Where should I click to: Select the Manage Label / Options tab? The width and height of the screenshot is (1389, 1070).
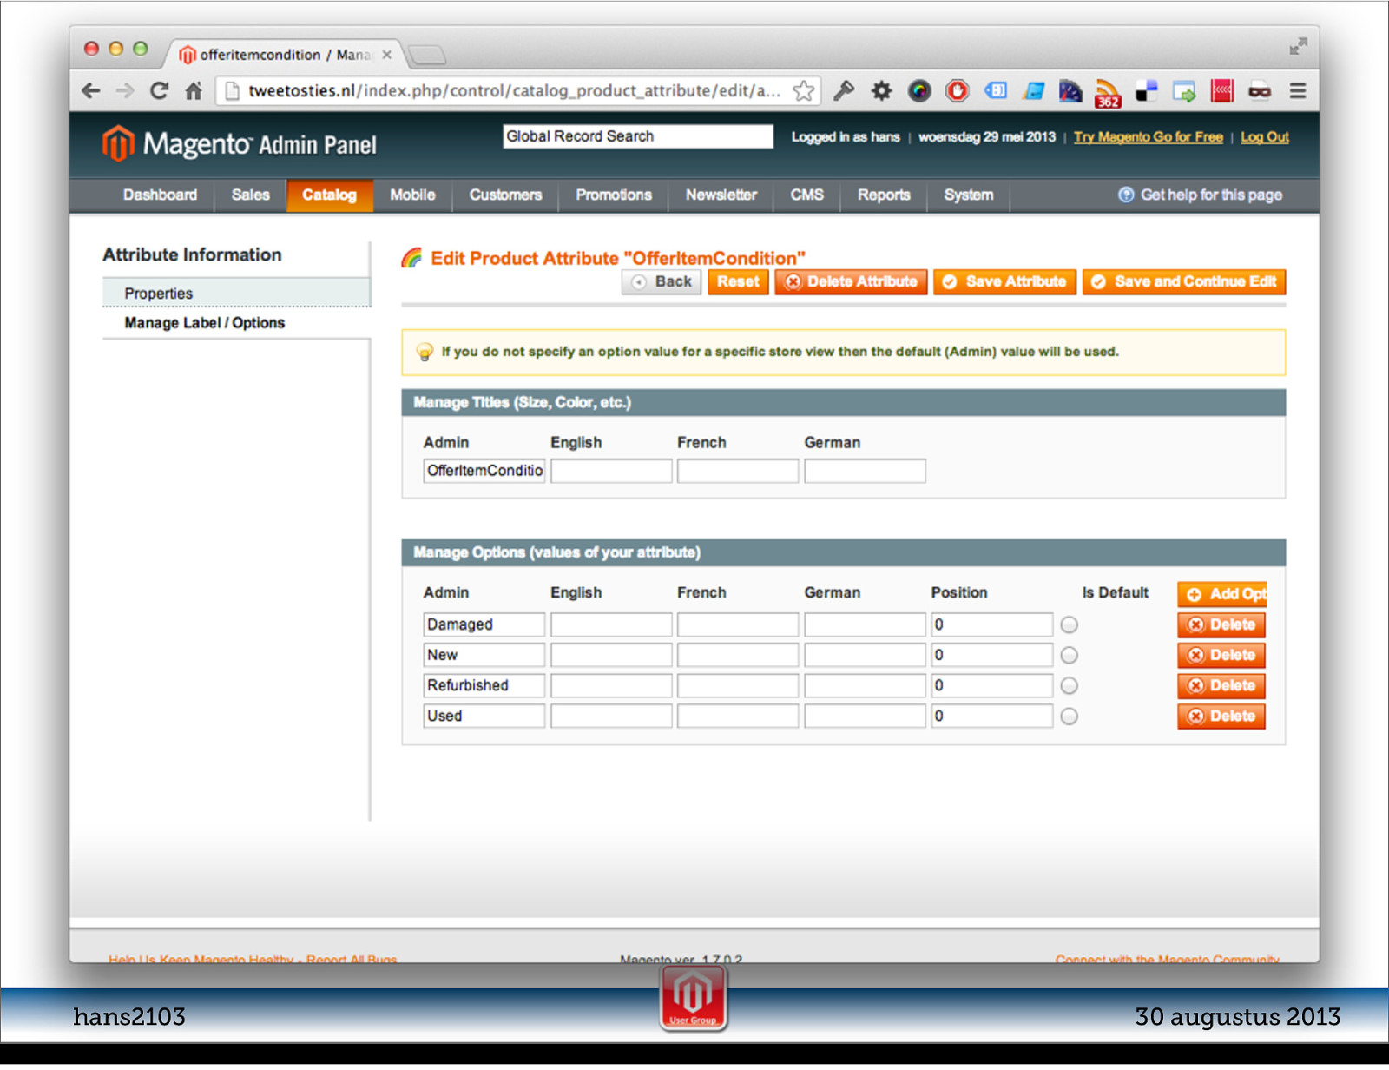pos(236,323)
